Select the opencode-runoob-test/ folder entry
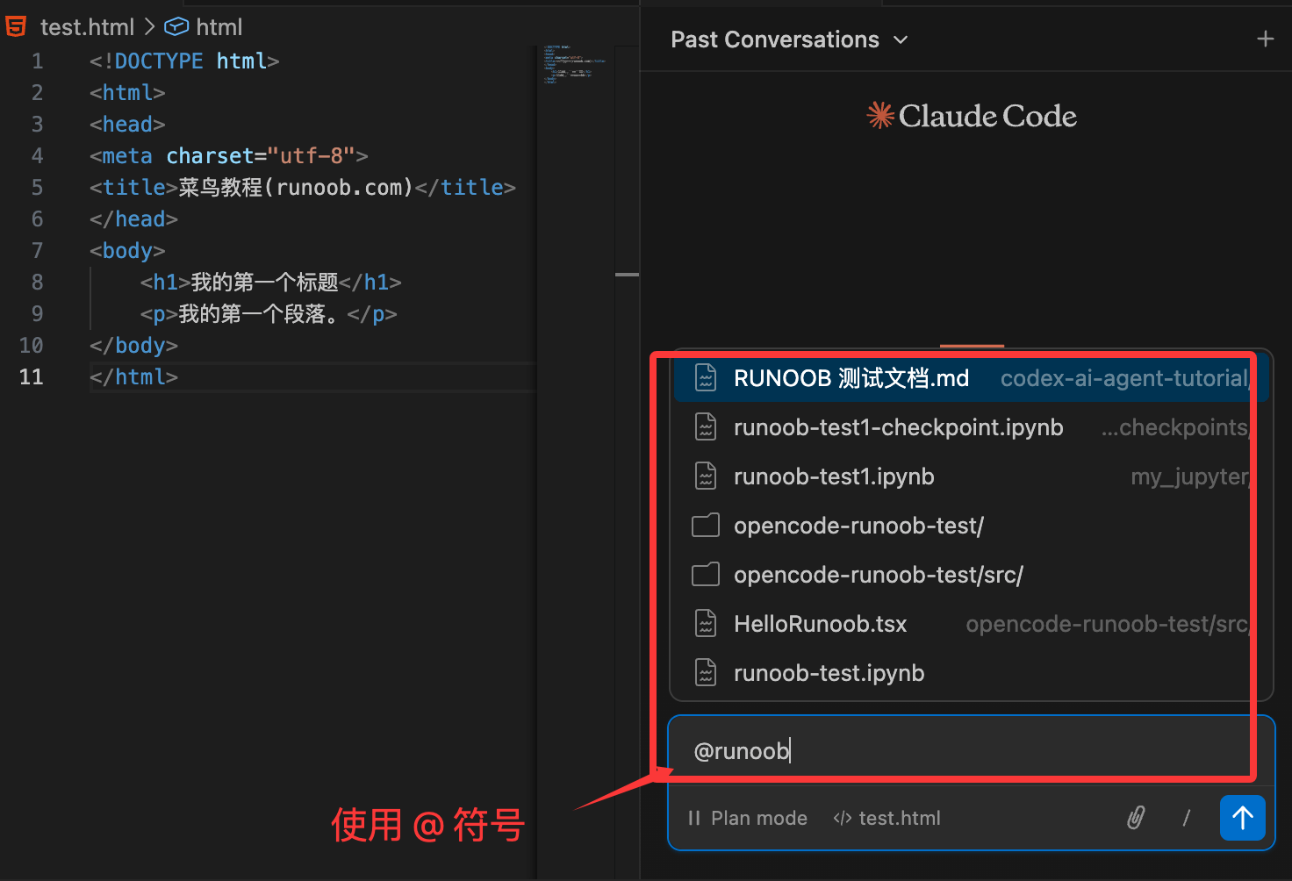Image resolution: width=1292 pixels, height=881 pixels. 858,526
